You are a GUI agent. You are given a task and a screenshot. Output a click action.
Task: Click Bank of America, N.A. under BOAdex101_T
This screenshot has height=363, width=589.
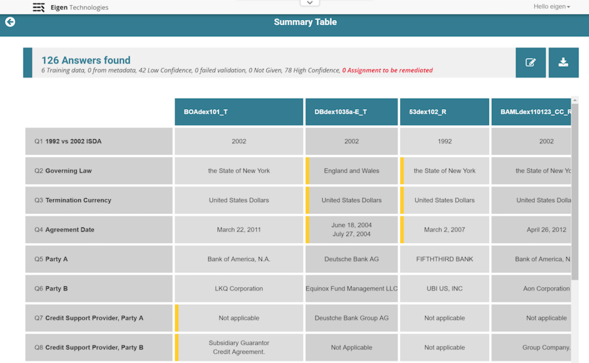click(x=239, y=259)
